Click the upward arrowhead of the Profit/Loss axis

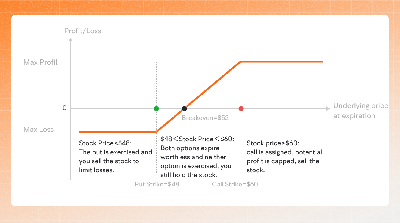coord(71,38)
